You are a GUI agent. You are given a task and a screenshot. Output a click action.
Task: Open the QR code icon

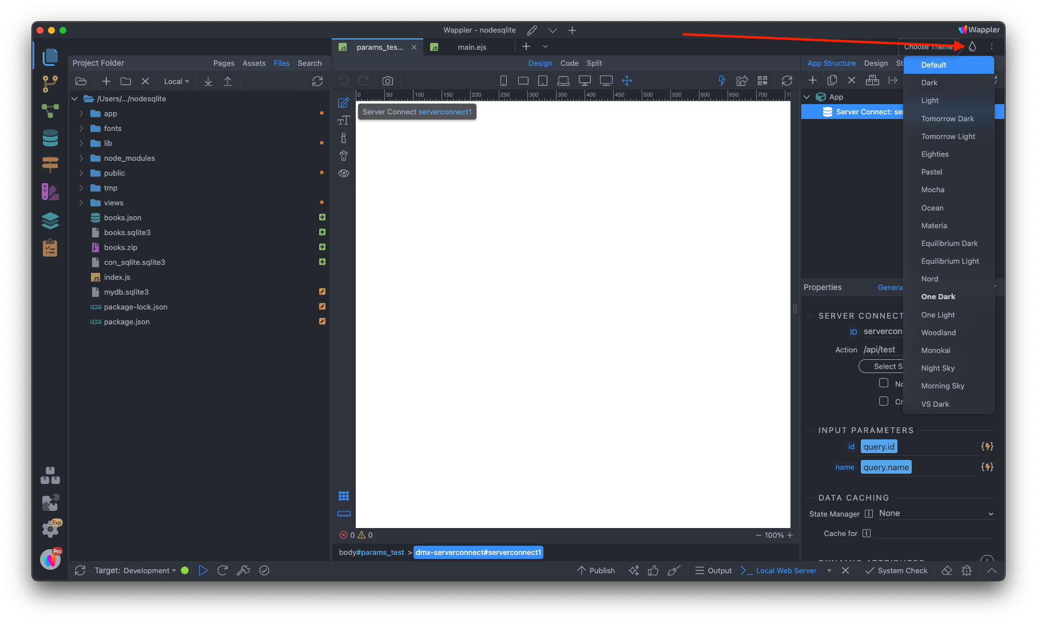pyautogui.click(x=762, y=81)
